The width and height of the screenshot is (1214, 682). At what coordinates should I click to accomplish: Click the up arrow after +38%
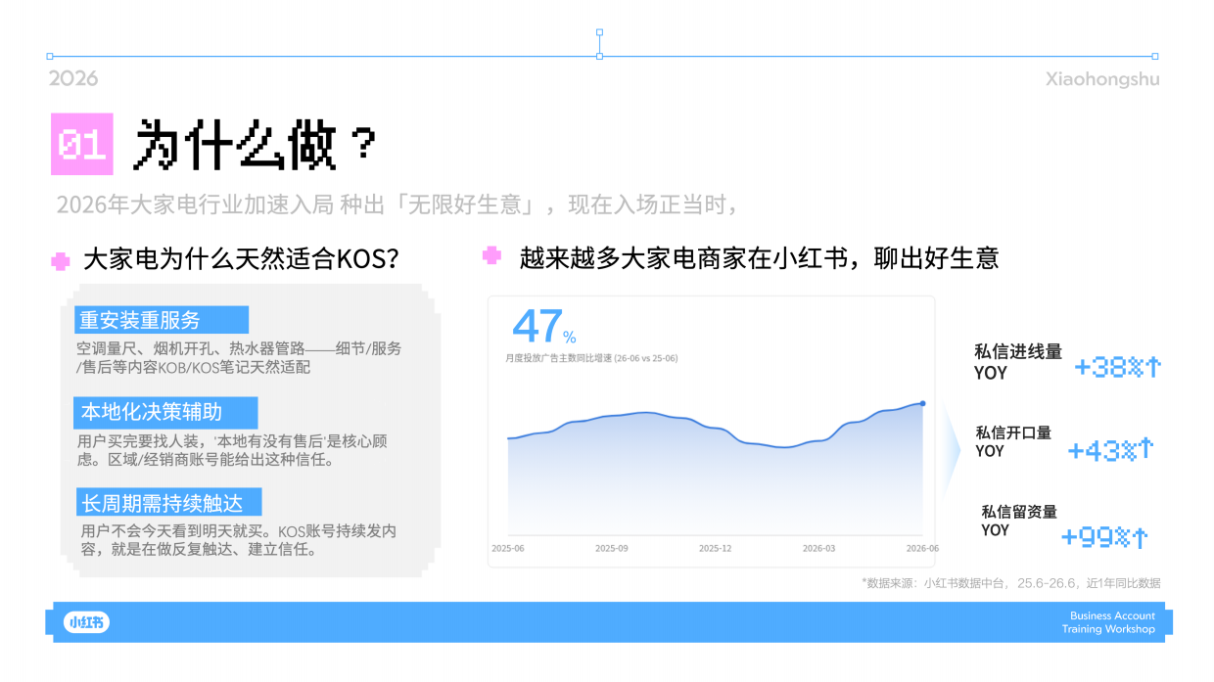pyautogui.click(x=1153, y=367)
